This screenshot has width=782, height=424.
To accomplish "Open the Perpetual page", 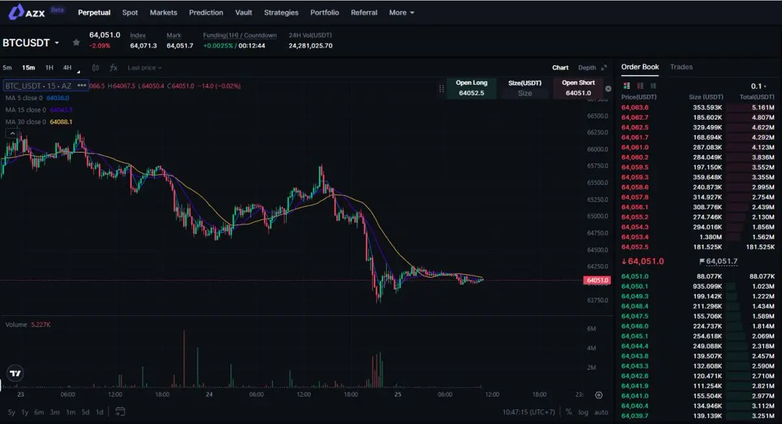I will [94, 12].
